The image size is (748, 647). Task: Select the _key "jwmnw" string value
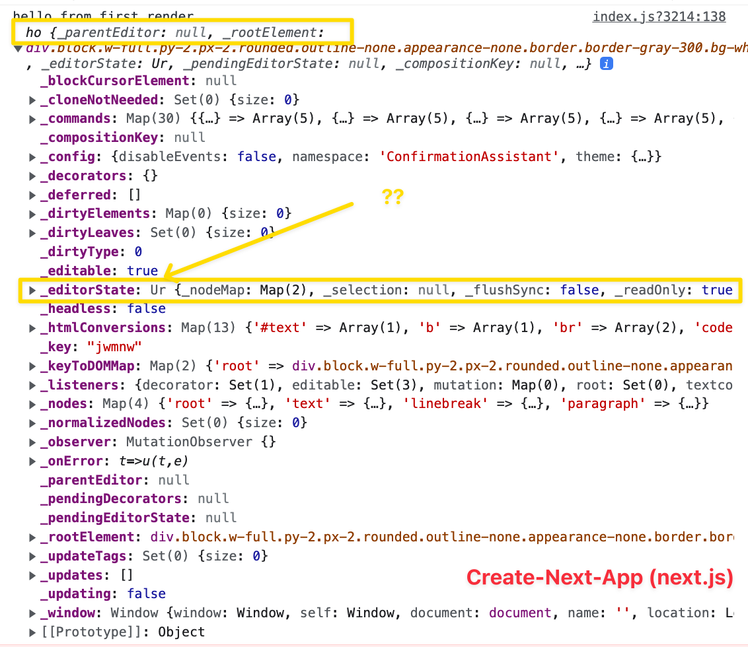(x=114, y=347)
